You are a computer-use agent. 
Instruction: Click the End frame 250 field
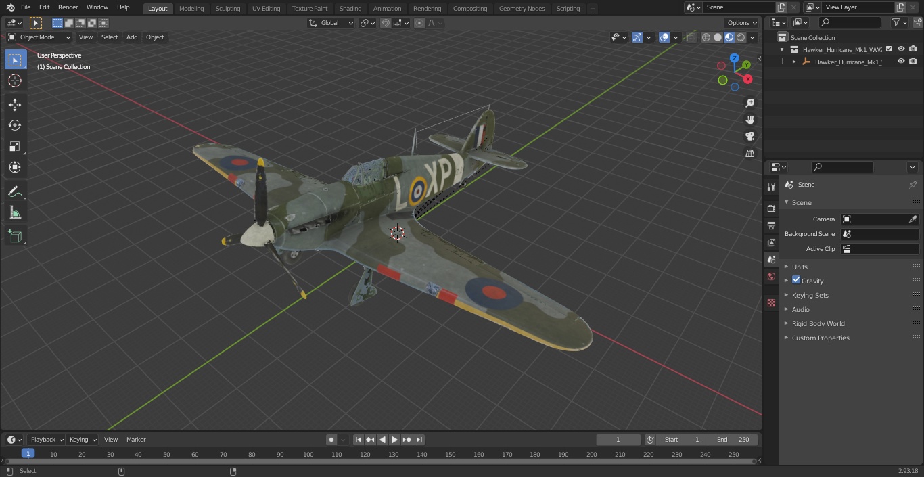[x=733, y=440]
